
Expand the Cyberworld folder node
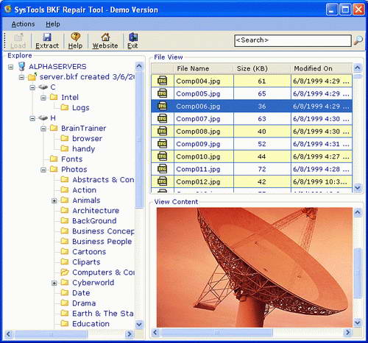pos(54,283)
